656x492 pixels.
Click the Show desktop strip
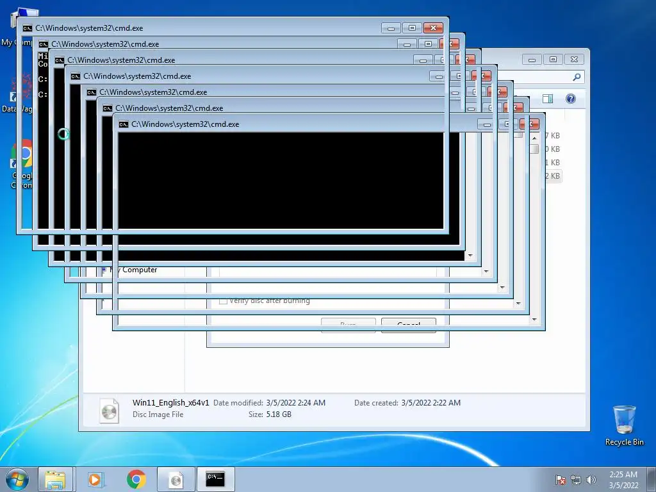(x=652, y=479)
